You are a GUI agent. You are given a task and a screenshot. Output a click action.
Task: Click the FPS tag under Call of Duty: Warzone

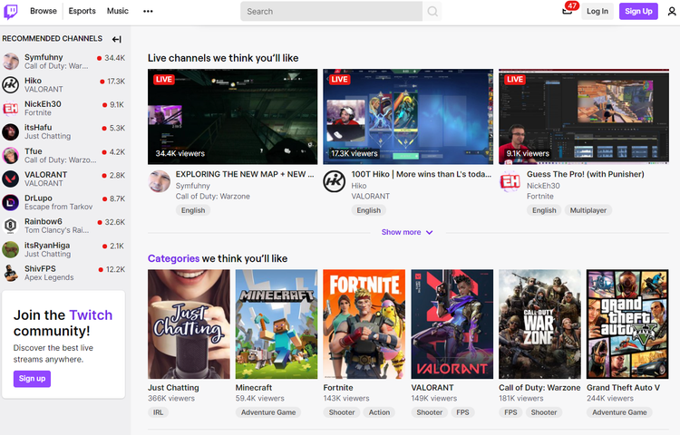tap(510, 412)
